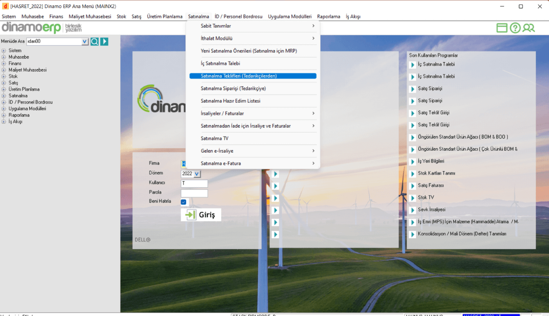Toggle the Beni Hatırla checkbox
This screenshot has width=549, height=316.
(184, 202)
